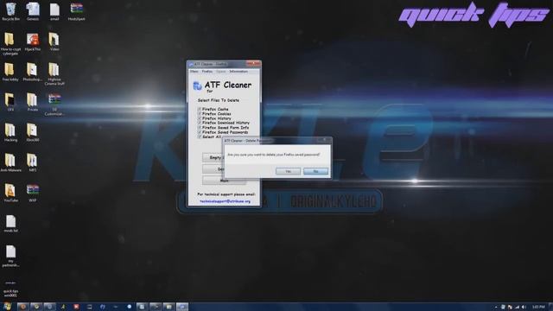This screenshot has width=553, height=311.
Task: Open the GFX folder on the desktop
Action: point(10,102)
